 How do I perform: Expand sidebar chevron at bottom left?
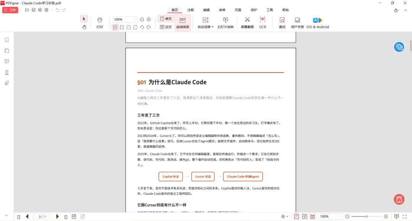click(6, 216)
